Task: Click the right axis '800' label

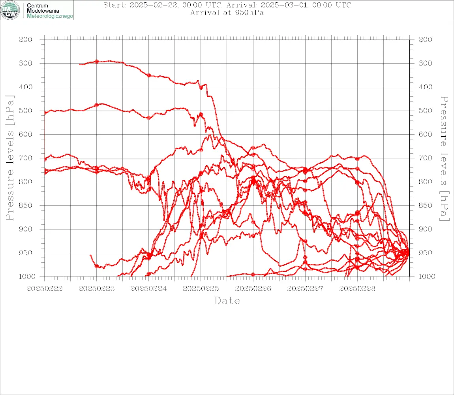Action: point(425,182)
